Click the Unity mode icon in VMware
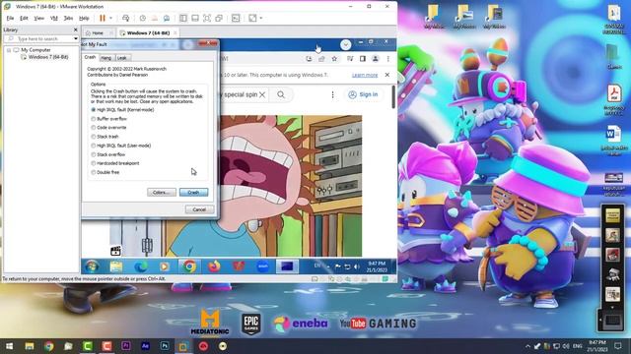 (219, 18)
